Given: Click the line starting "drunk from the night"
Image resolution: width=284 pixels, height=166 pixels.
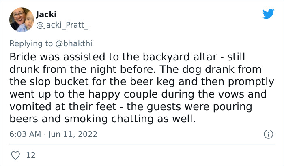Looking at the screenshot, I should click(x=135, y=69).
